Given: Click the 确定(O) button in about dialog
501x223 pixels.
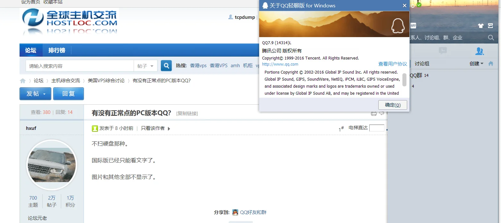Looking at the screenshot, I should click(392, 105).
